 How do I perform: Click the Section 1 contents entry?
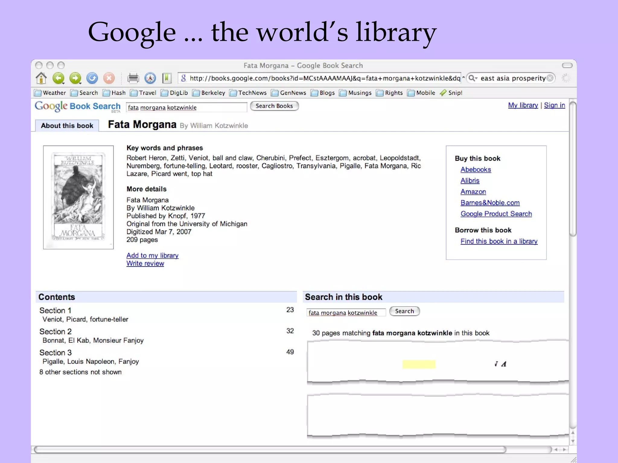tap(55, 310)
